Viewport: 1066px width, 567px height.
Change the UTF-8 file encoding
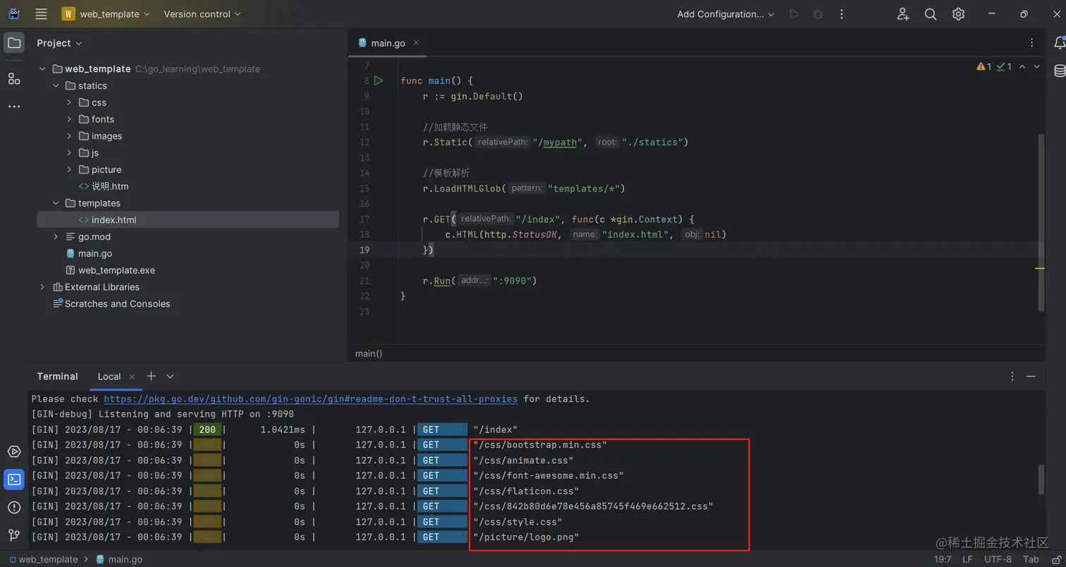(x=998, y=559)
